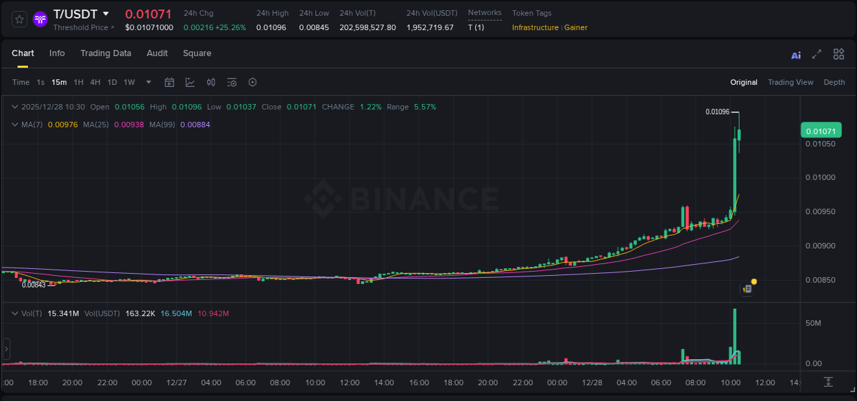857x401 pixels.
Task: Click the snapshot camera icon on chart
Action: point(747,288)
